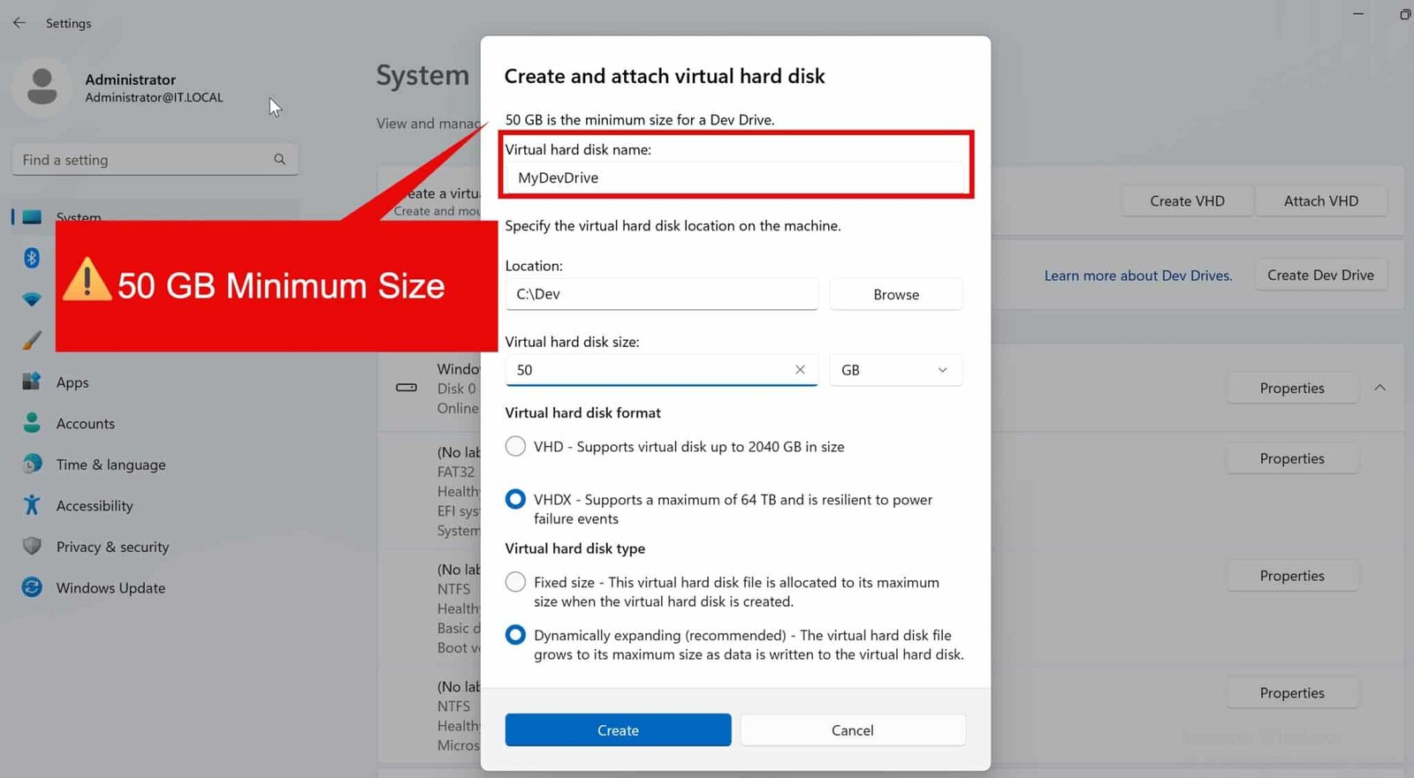Click Create Dev Drive button
1414x778 pixels.
1320,275
